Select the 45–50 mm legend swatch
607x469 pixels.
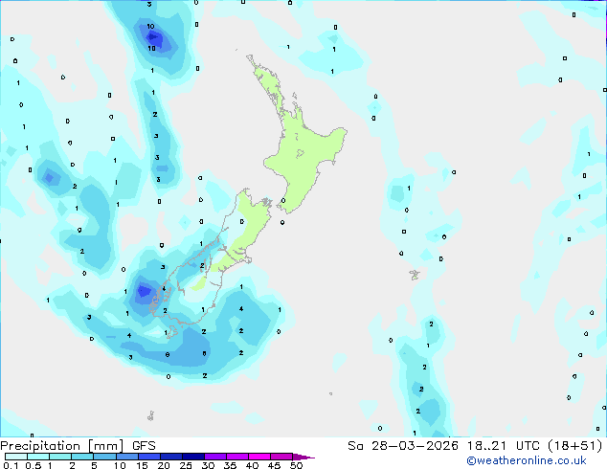(281, 457)
